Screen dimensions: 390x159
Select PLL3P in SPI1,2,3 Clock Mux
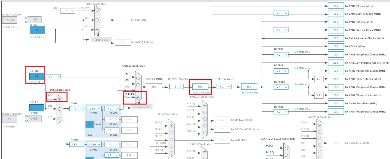pos(205,119)
